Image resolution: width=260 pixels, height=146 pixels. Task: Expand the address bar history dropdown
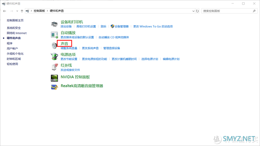click(193, 11)
